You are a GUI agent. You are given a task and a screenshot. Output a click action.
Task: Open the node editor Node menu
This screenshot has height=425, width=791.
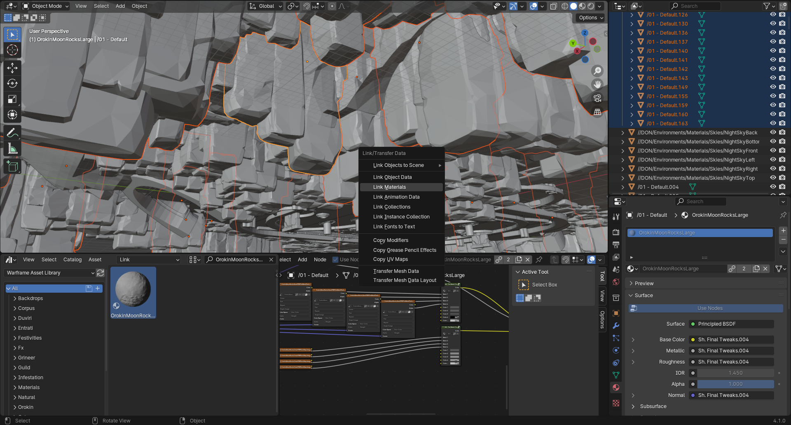320,260
